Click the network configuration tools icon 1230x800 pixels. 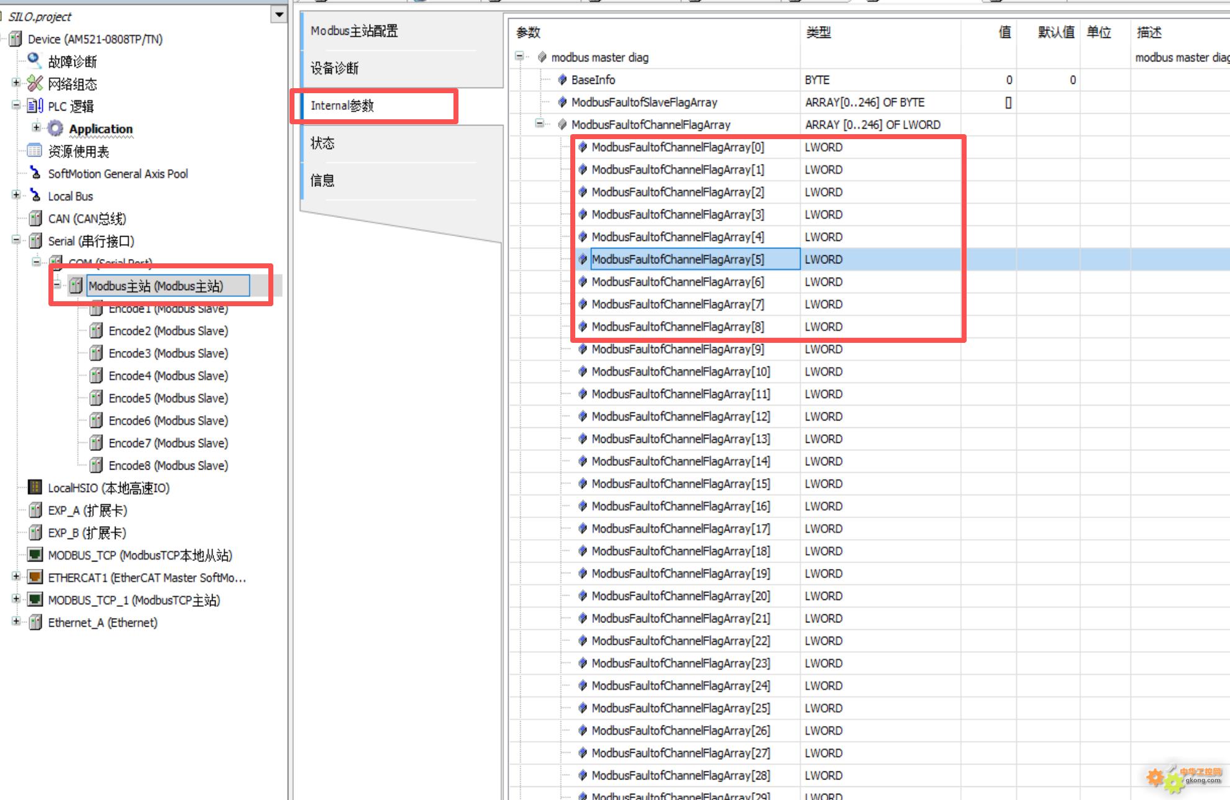click(x=35, y=83)
